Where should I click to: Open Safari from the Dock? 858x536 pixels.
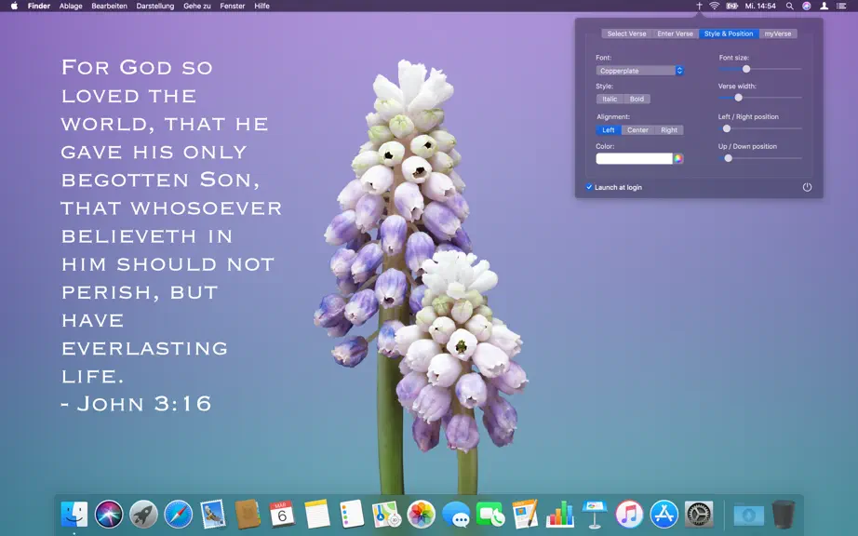pos(179,514)
